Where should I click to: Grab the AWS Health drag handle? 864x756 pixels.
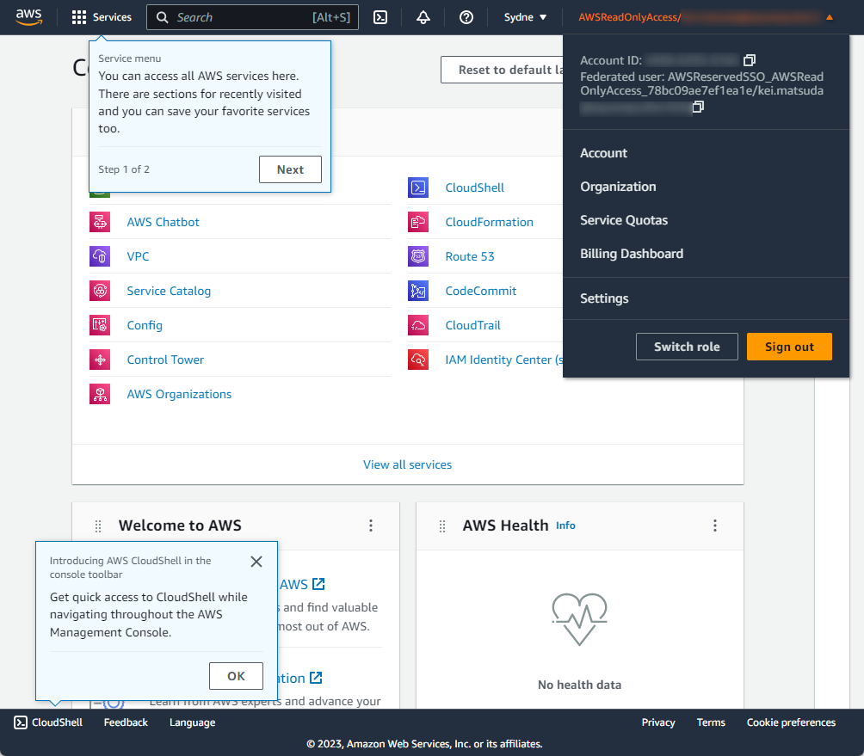(442, 526)
